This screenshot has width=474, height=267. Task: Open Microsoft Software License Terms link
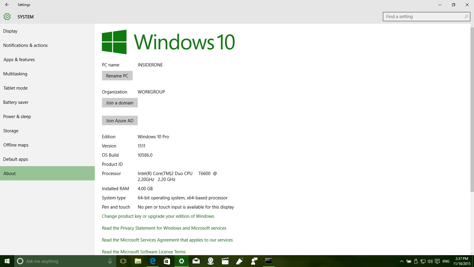[144, 252]
